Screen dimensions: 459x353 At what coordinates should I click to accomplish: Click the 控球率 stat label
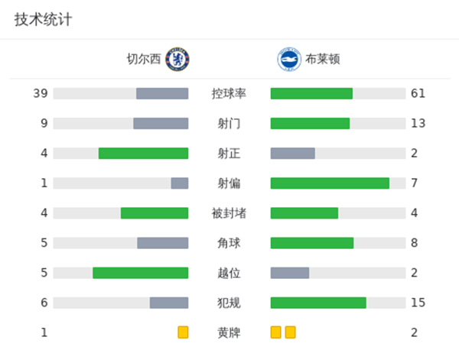tap(229, 94)
